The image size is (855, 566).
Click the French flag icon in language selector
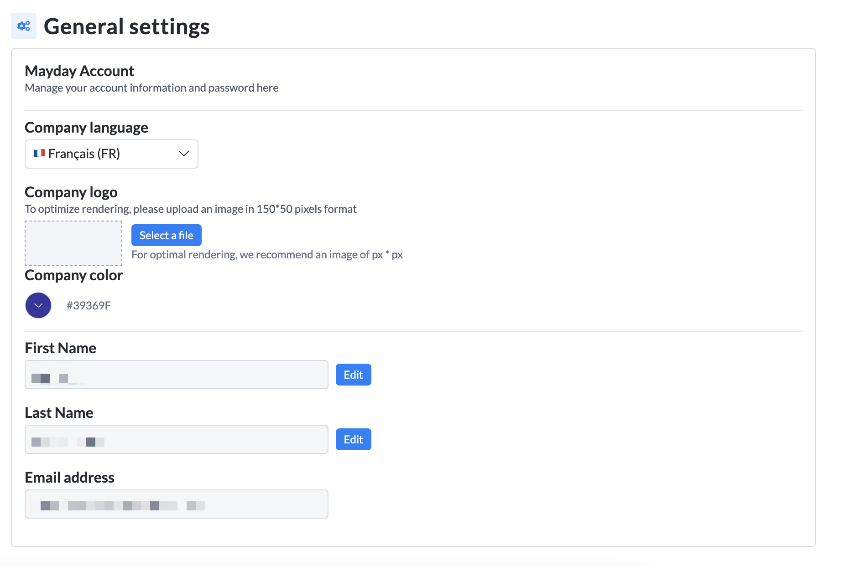(39, 153)
